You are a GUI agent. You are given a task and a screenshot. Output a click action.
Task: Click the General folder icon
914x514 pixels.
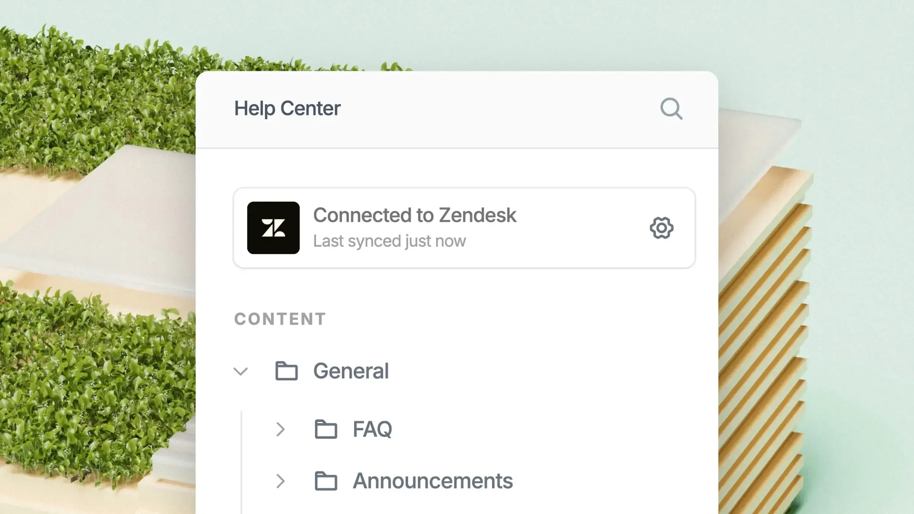286,371
